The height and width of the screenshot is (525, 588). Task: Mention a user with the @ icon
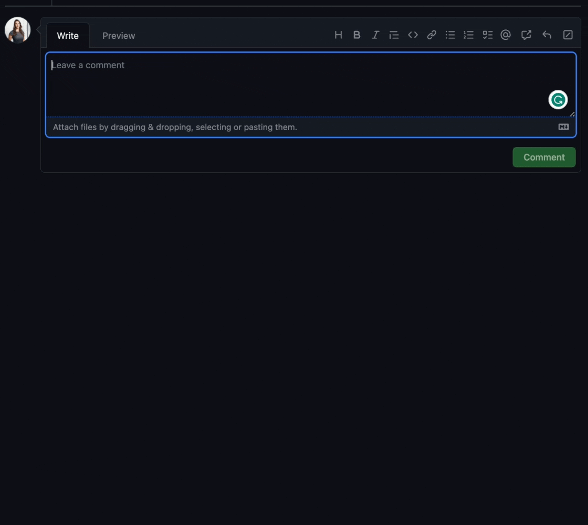506,35
